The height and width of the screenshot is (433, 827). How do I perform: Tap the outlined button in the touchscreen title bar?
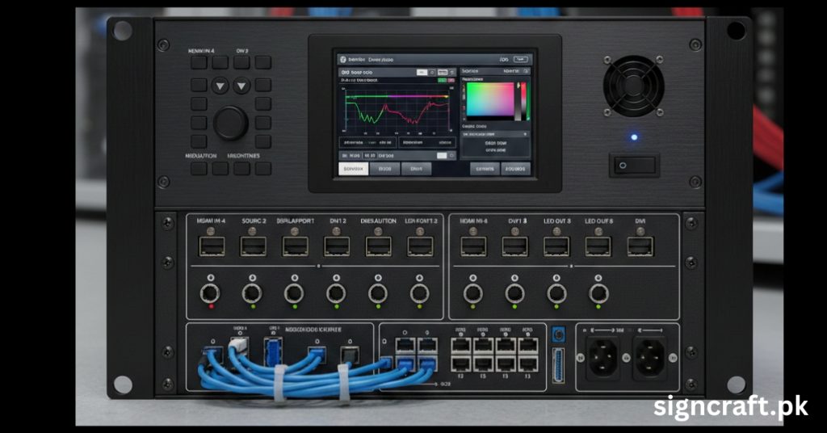pos(521,60)
